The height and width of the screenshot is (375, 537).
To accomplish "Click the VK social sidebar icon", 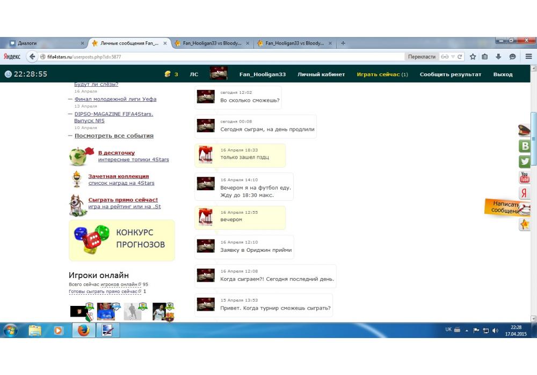I will [525, 146].
